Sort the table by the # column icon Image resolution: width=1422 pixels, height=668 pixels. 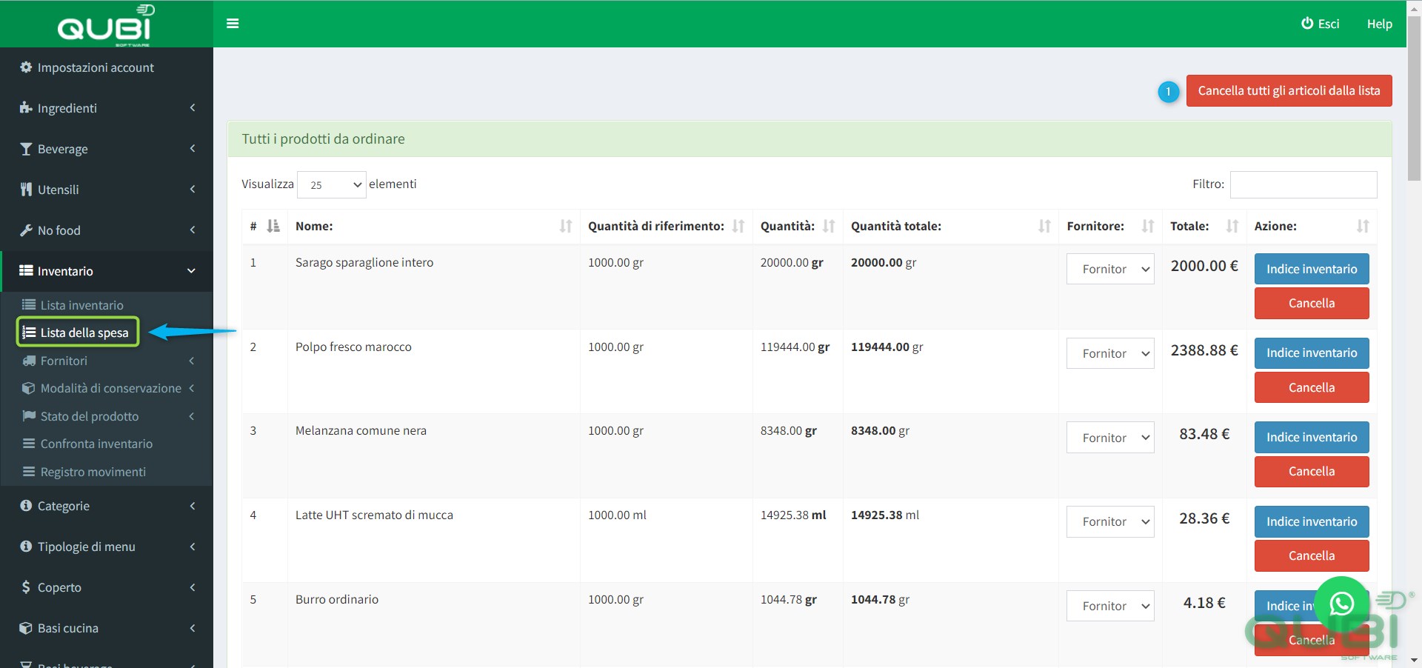(x=273, y=226)
